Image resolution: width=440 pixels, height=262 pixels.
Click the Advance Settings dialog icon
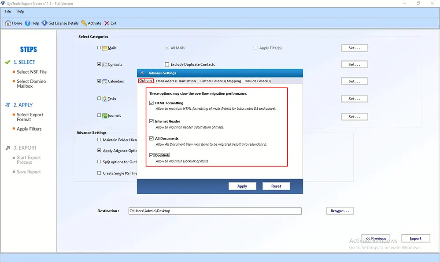142,73
